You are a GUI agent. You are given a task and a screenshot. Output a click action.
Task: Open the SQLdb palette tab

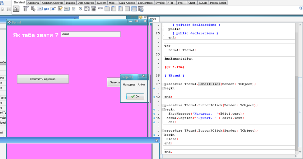coord(203,3)
